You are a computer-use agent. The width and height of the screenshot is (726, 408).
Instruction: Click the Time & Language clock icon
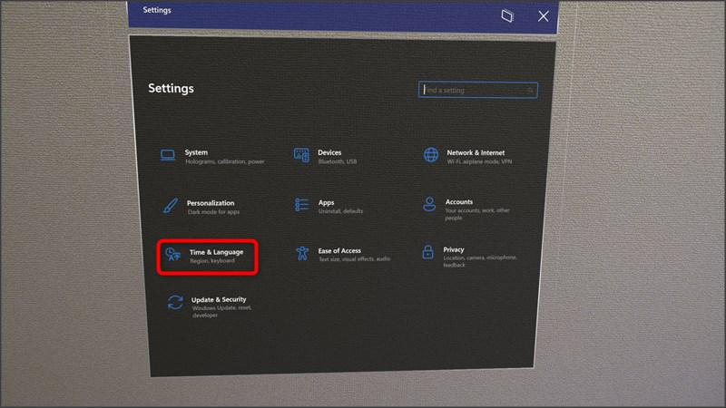click(x=172, y=256)
